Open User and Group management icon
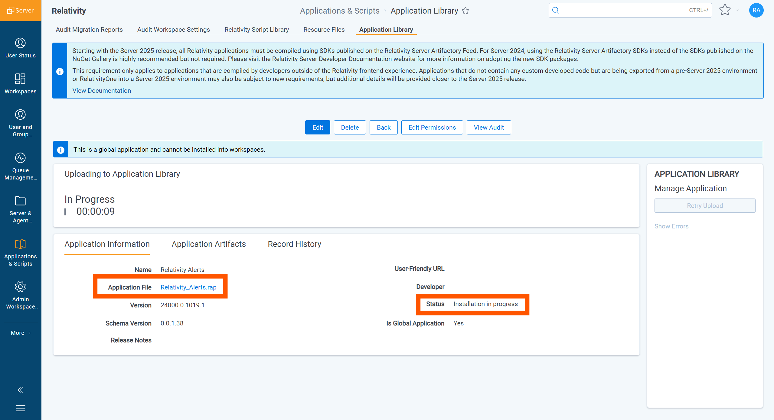Image resolution: width=774 pixels, height=420 pixels. point(20,115)
